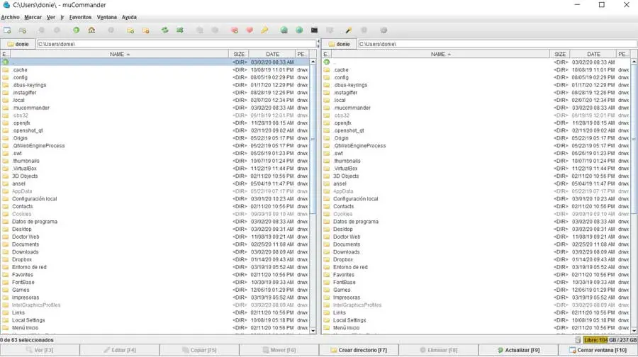Click the grayed-out Go forward toolbar icon
The width and height of the screenshot is (638, 357).
(x=57, y=30)
